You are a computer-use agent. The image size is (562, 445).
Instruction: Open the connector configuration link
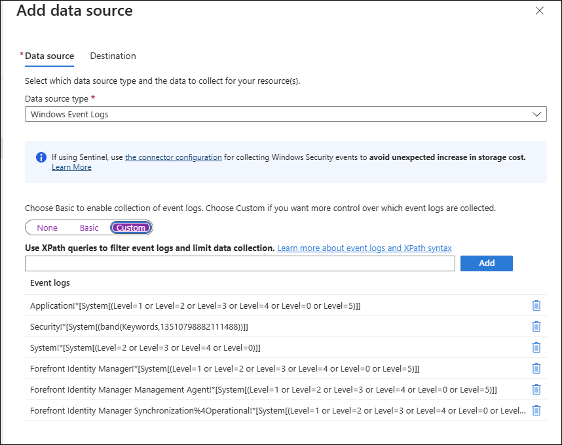[174, 157]
